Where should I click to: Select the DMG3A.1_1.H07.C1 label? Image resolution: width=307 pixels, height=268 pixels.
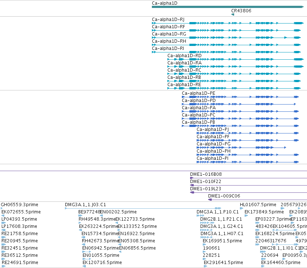[x=222, y=234]
